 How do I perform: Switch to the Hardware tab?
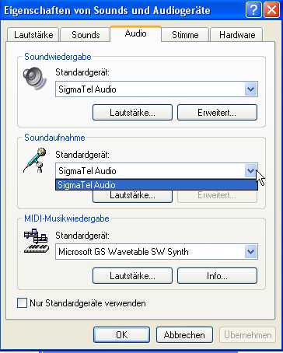[x=237, y=35]
